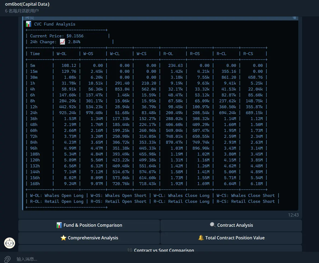Screen dimensions: 319x263
Task: Click the 96h row label
Action: point(34,148)
